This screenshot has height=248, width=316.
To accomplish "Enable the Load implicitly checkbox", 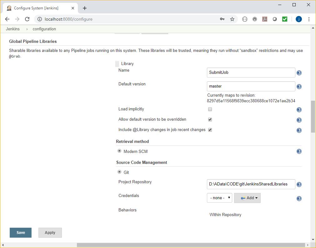I will pyautogui.click(x=210, y=109).
